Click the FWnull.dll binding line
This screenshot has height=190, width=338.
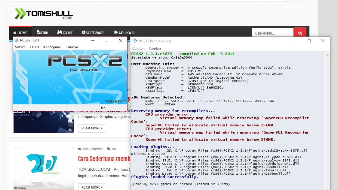coord(216,170)
